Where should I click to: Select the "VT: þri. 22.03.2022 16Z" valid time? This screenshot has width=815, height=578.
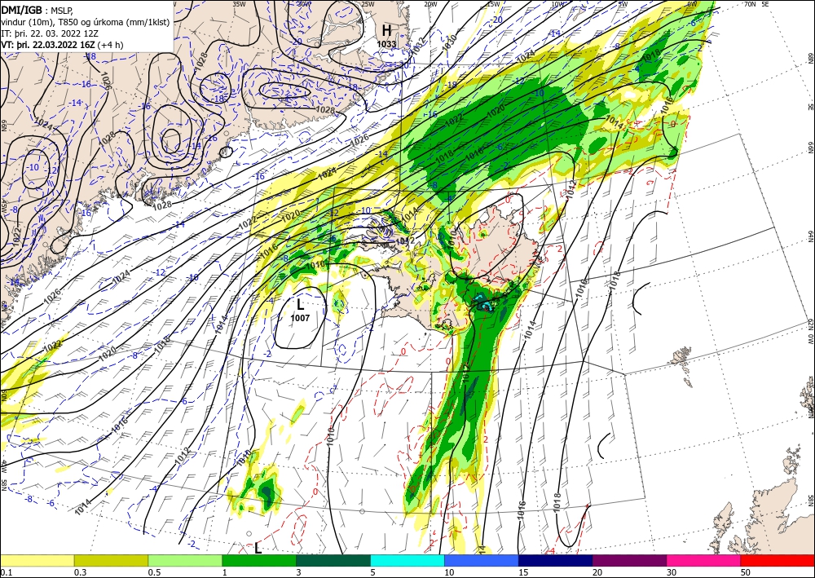(48, 44)
